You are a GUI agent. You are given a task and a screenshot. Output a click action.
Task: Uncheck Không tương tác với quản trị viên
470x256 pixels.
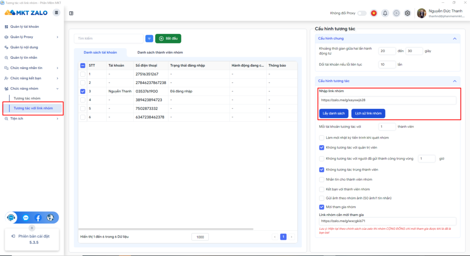click(322, 148)
